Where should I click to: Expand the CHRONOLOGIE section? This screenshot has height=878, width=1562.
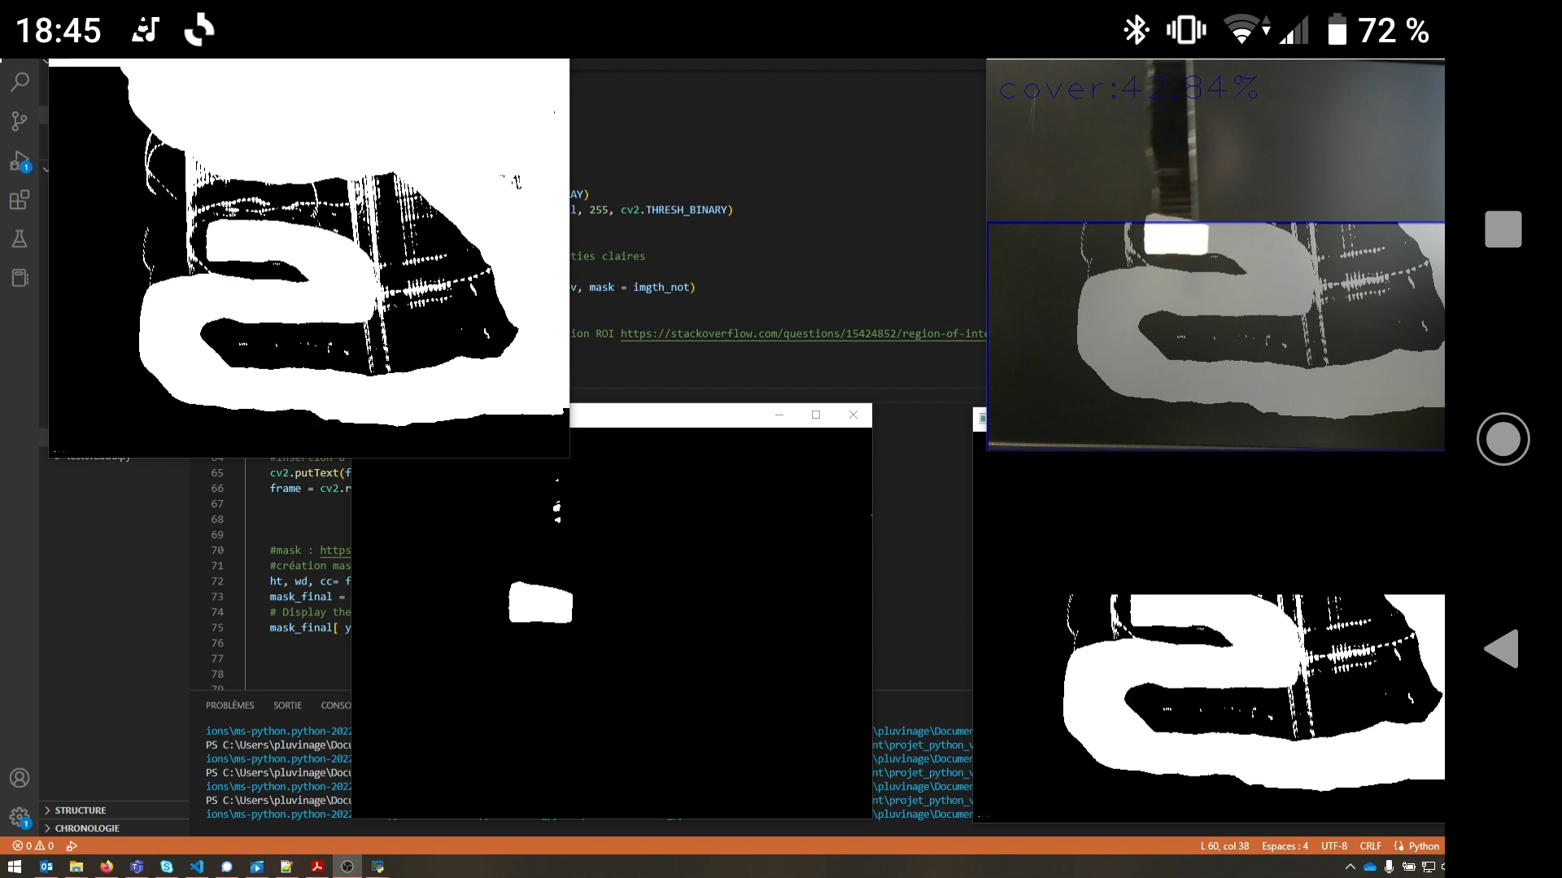[86, 828]
